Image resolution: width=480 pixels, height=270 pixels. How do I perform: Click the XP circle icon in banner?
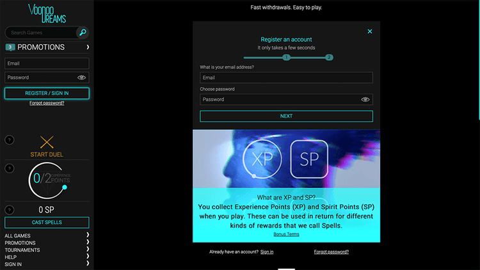coord(262,159)
